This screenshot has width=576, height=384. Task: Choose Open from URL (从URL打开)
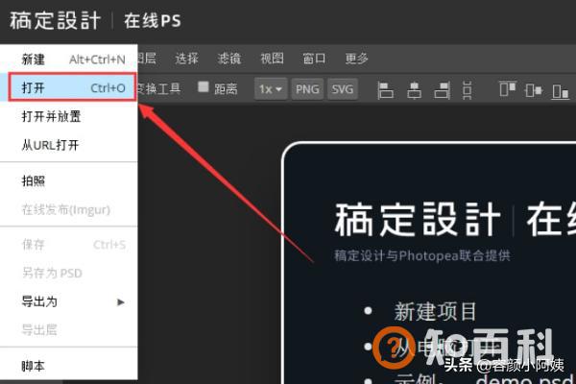pos(68,145)
